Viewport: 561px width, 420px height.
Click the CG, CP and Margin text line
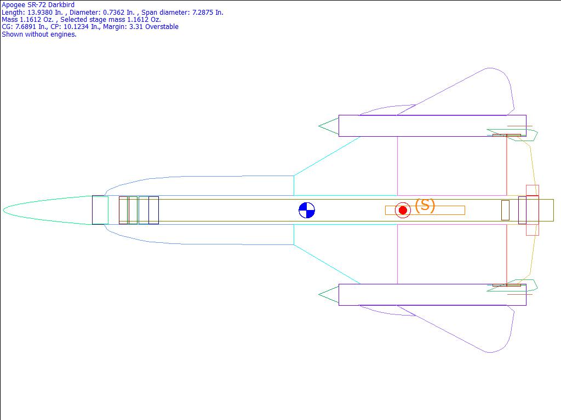coord(90,27)
